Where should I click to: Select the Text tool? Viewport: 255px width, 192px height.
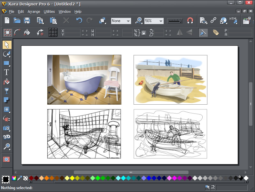(7, 72)
